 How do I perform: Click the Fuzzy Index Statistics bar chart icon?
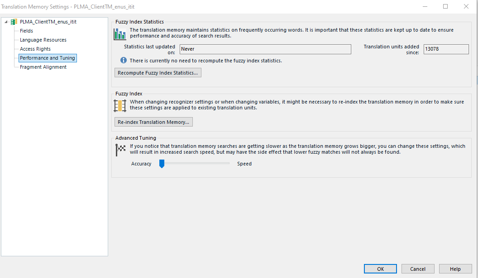pyautogui.click(x=120, y=34)
